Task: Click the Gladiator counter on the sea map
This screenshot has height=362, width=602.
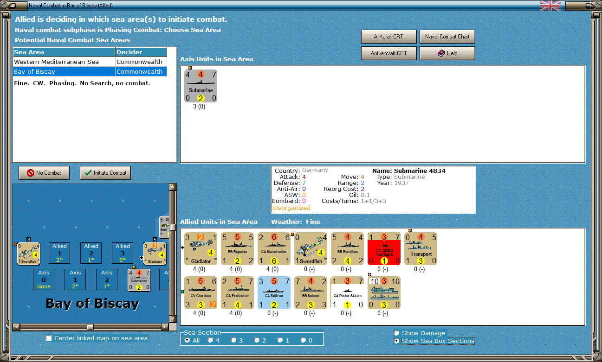Action: click(x=155, y=254)
